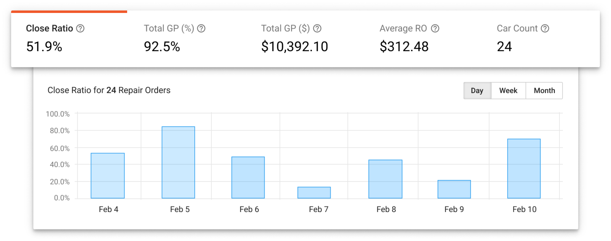Click the Feb 4 date label
Image resolution: width=611 pixels, height=241 pixels.
[108, 209]
